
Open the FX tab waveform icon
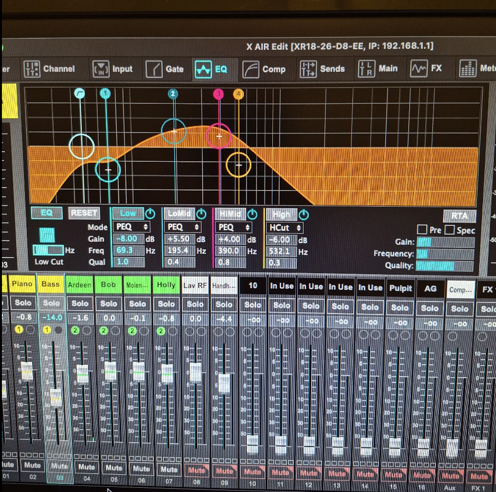coord(418,68)
